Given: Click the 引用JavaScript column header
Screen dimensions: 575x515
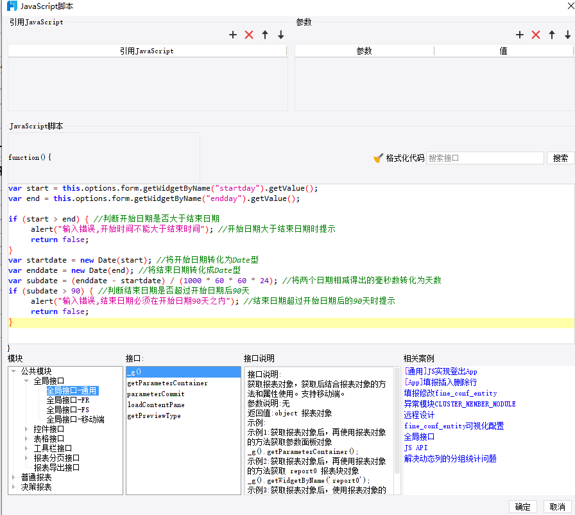Looking at the screenshot, I should point(147,51).
